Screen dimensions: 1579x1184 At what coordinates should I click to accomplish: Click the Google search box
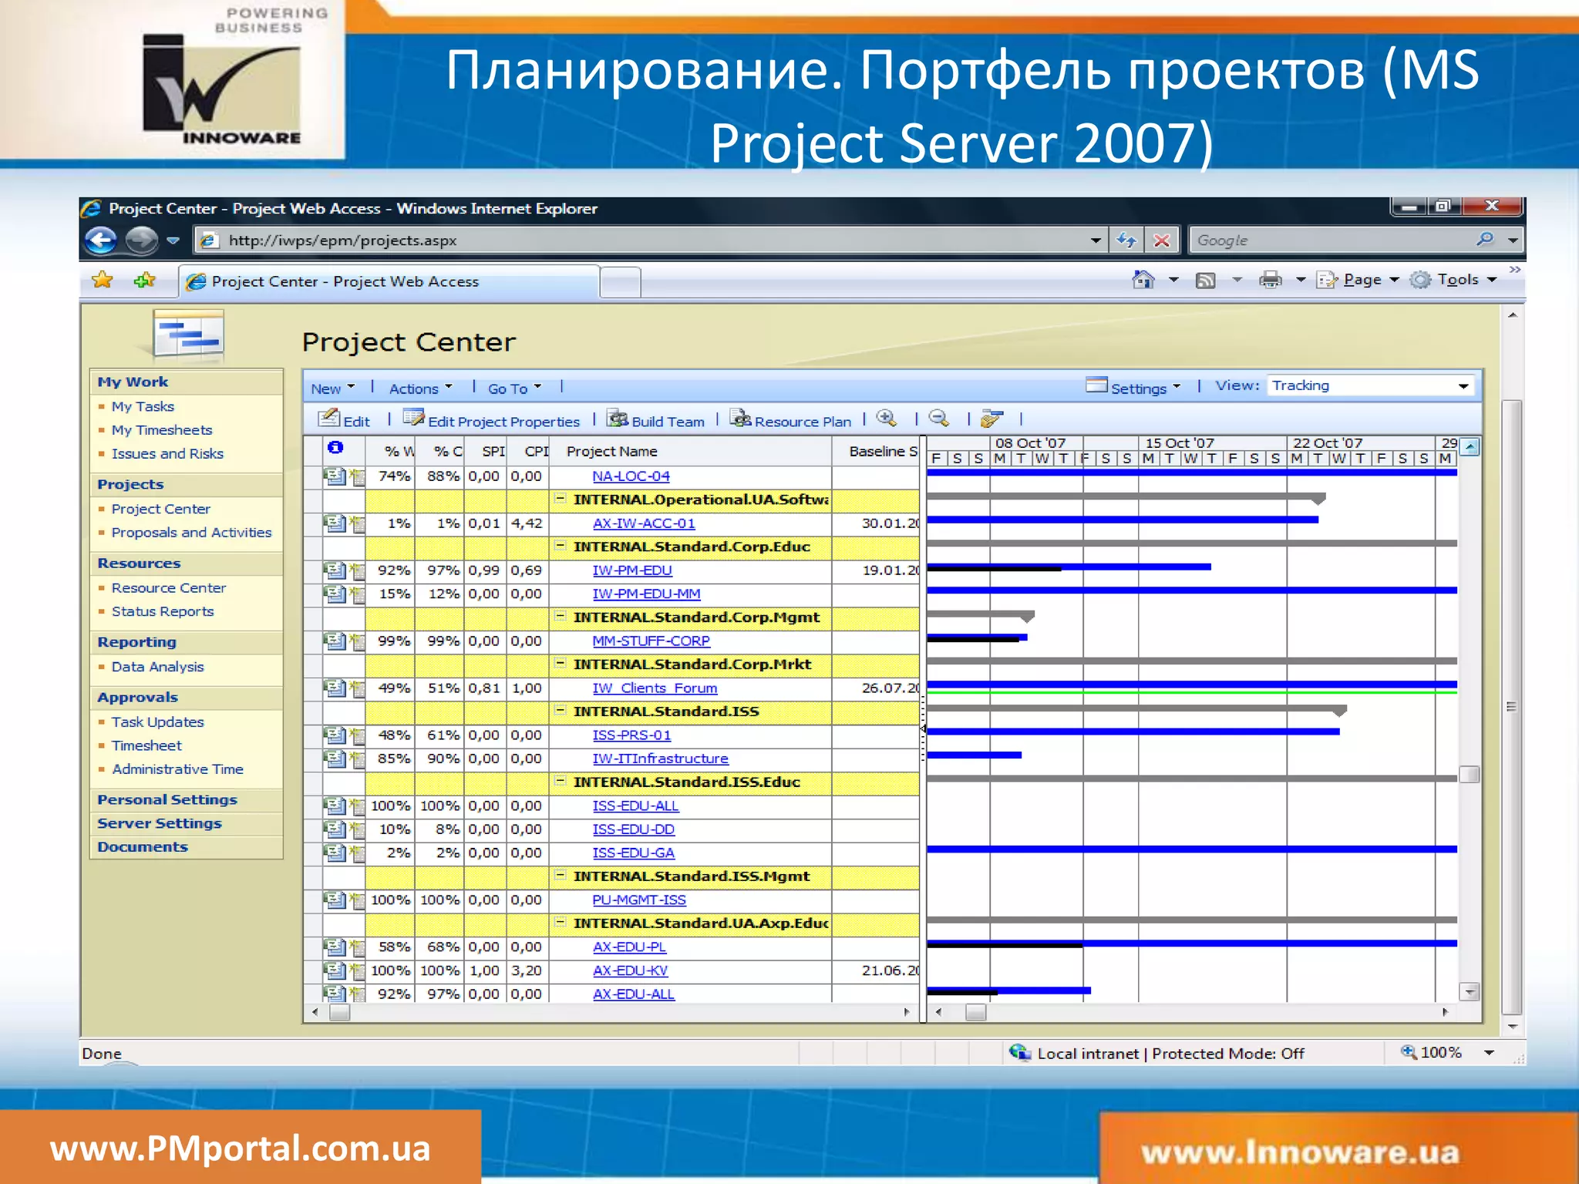[1330, 240]
